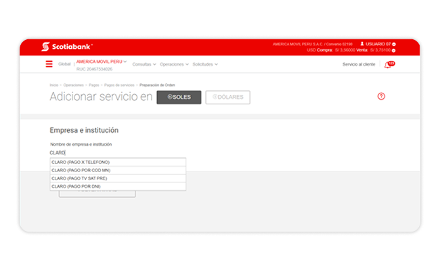Choose CLARO (PAGO X TELEFONO) suggestion

click(x=118, y=163)
